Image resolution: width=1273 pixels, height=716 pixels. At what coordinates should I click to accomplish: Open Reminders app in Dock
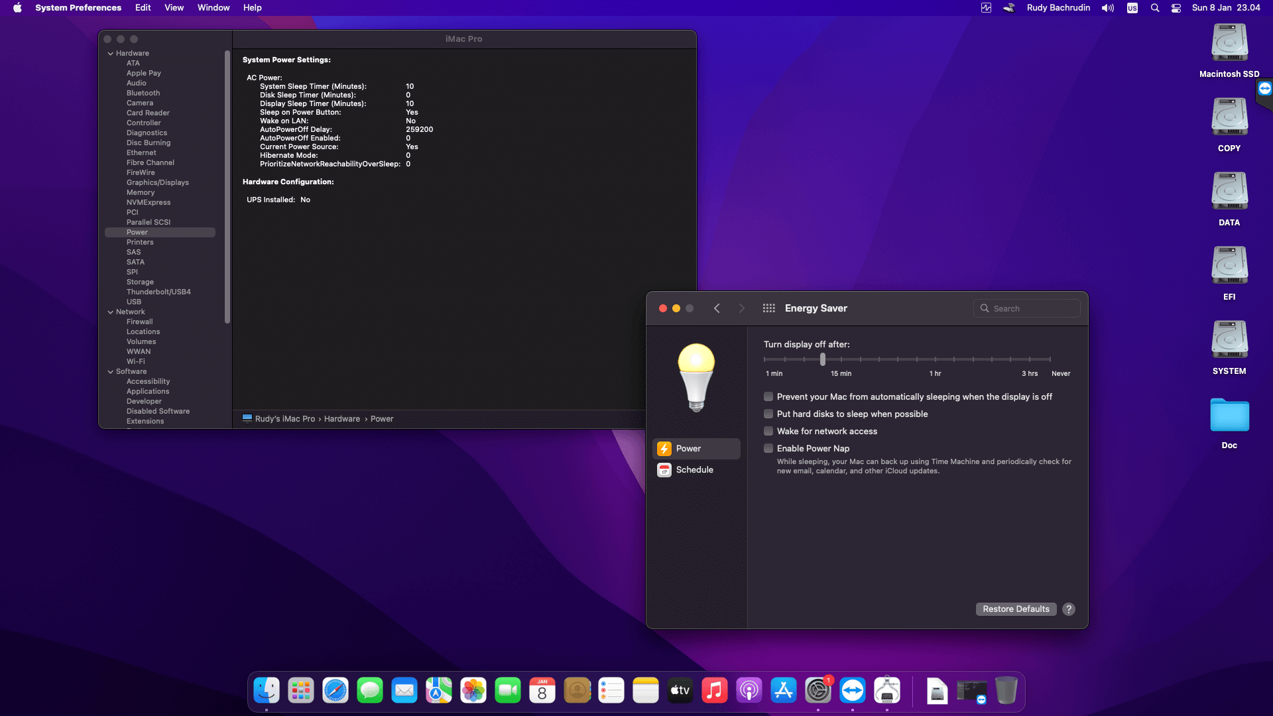point(611,691)
